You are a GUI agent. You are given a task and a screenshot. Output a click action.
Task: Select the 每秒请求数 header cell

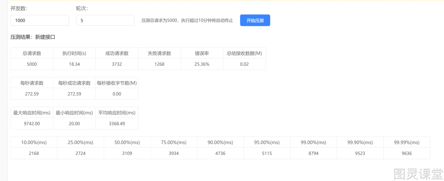[32, 83]
